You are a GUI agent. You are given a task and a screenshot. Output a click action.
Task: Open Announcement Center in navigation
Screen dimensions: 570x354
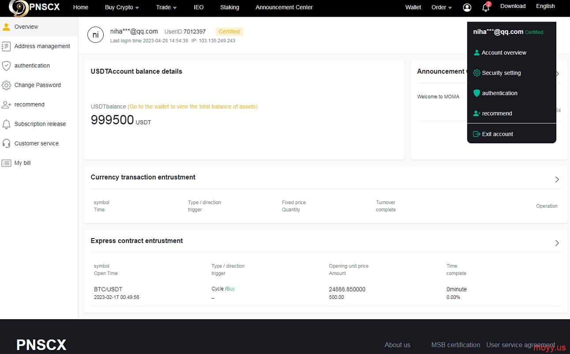click(x=284, y=7)
